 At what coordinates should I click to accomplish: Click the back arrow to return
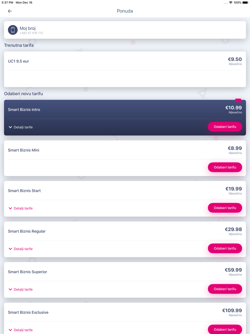coord(10,11)
